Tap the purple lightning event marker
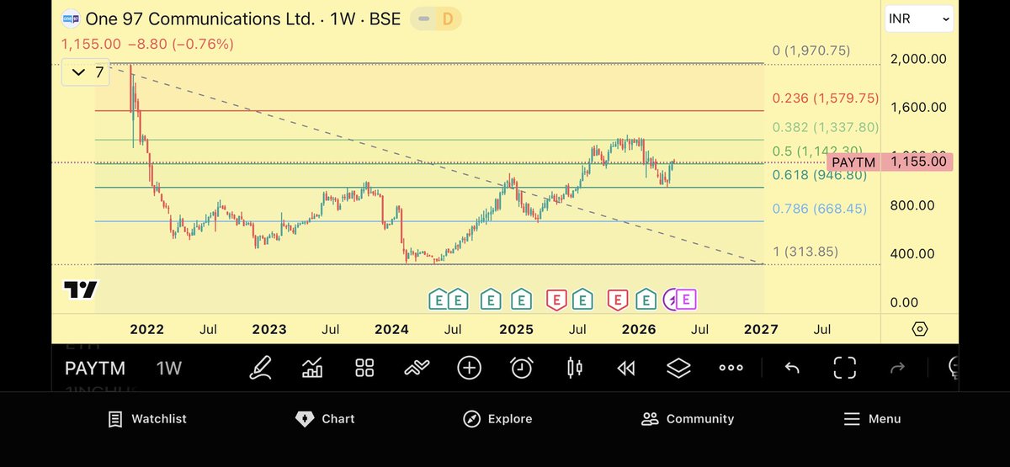1010x467 pixels. click(671, 298)
